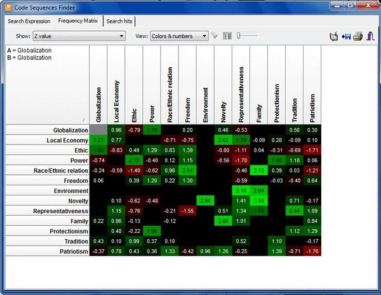Click the -1.71 cell in Ethic row
Viewport: 381px width, 295px height.
[x=312, y=150]
